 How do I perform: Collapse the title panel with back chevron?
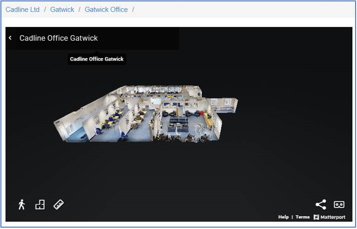(x=10, y=38)
